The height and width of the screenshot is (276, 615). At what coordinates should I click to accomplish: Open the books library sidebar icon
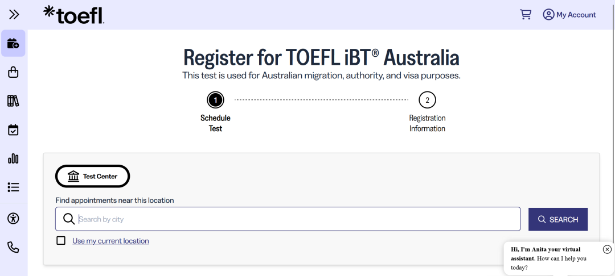click(13, 101)
